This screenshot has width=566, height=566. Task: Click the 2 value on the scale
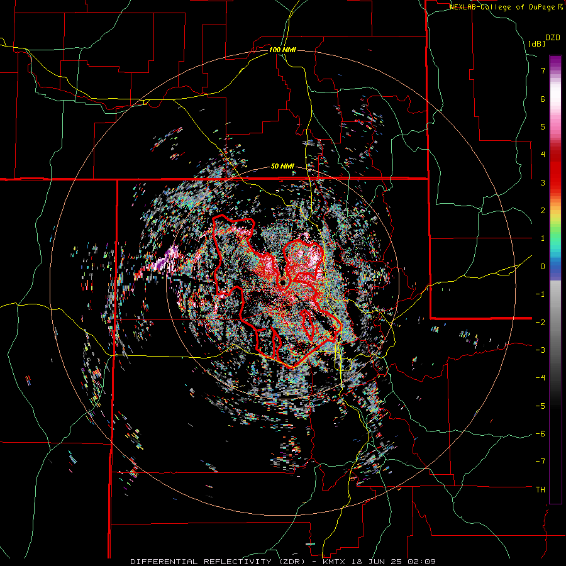pyautogui.click(x=543, y=211)
